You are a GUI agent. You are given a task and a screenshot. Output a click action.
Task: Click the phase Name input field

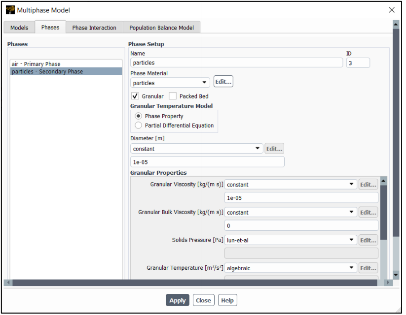coord(236,63)
